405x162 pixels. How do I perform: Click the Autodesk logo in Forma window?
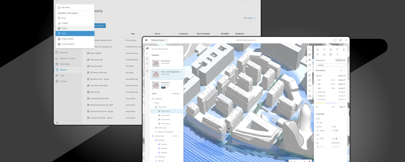pyautogui.click(x=146, y=40)
